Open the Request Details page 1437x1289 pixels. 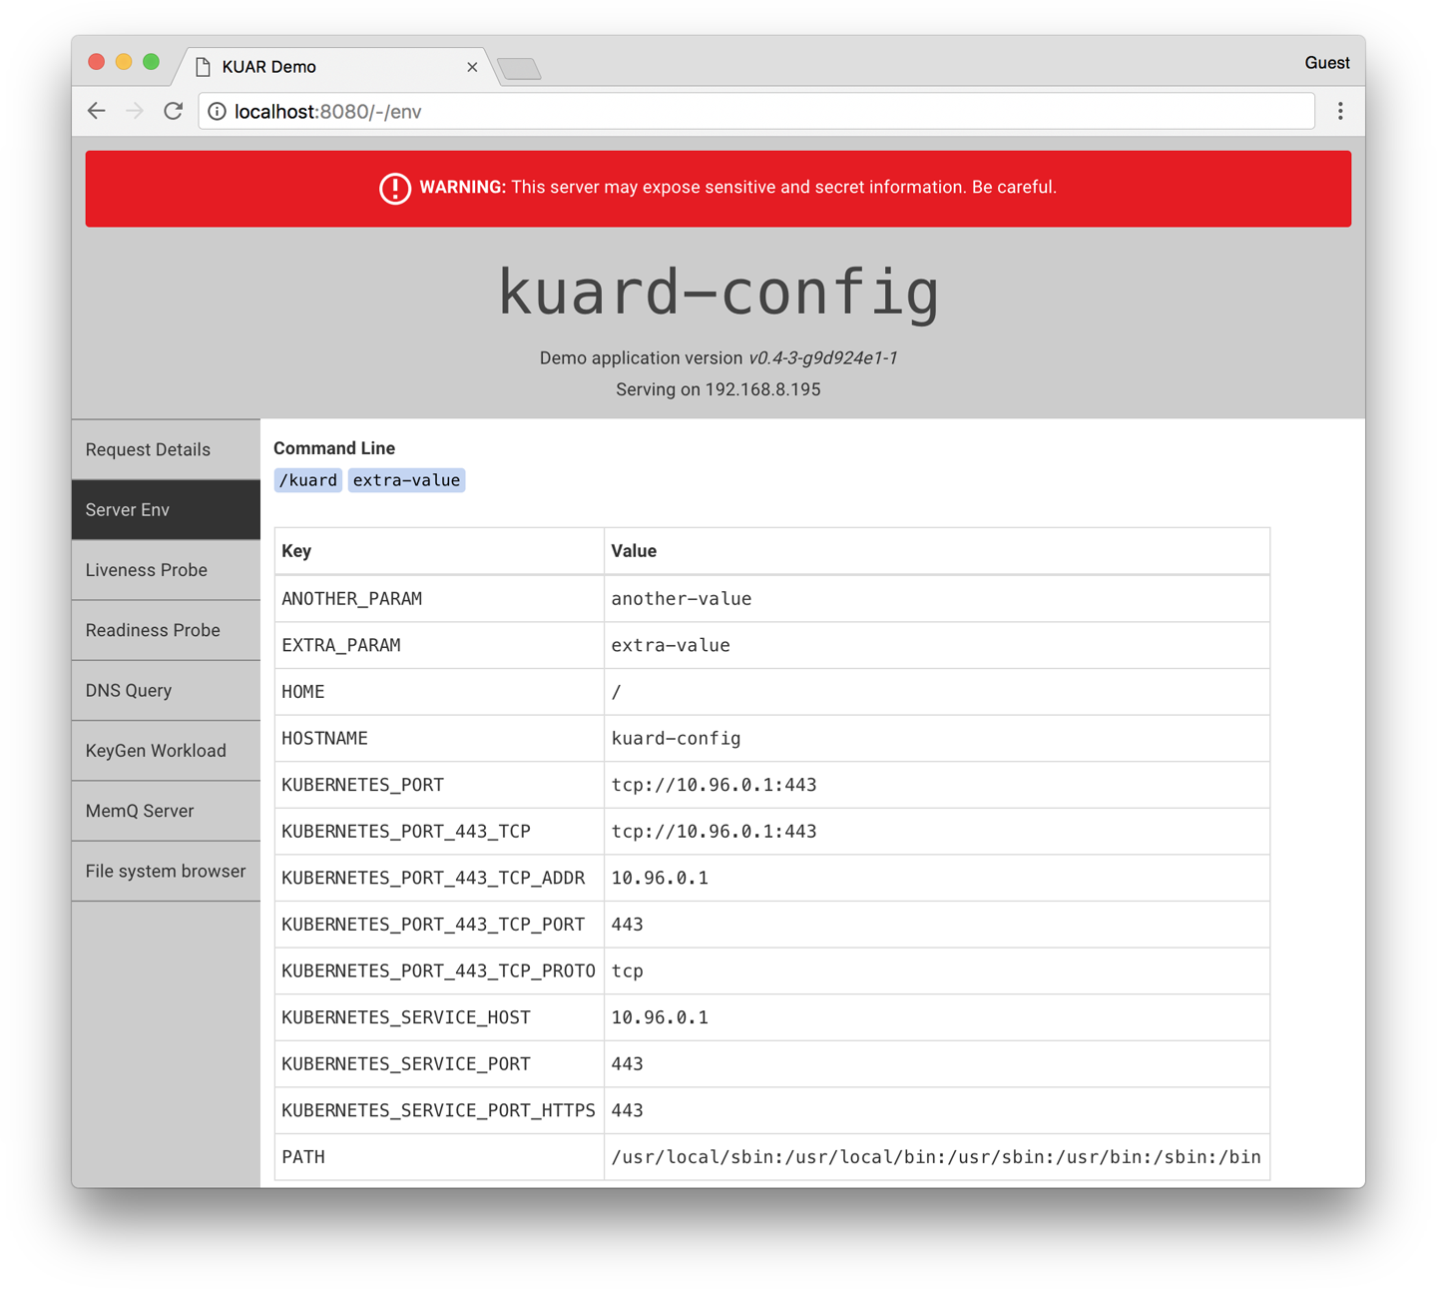[x=148, y=449]
